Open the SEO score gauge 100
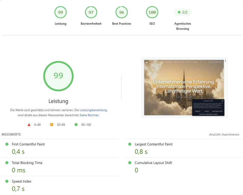 [152, 12]
